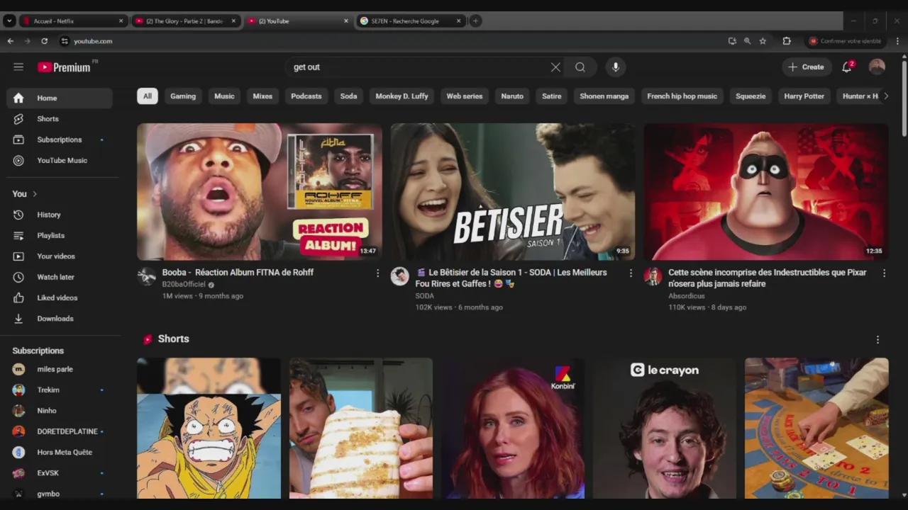The image size is (908, 510).
Task: Expand the You section chevron
Action: 34,194
